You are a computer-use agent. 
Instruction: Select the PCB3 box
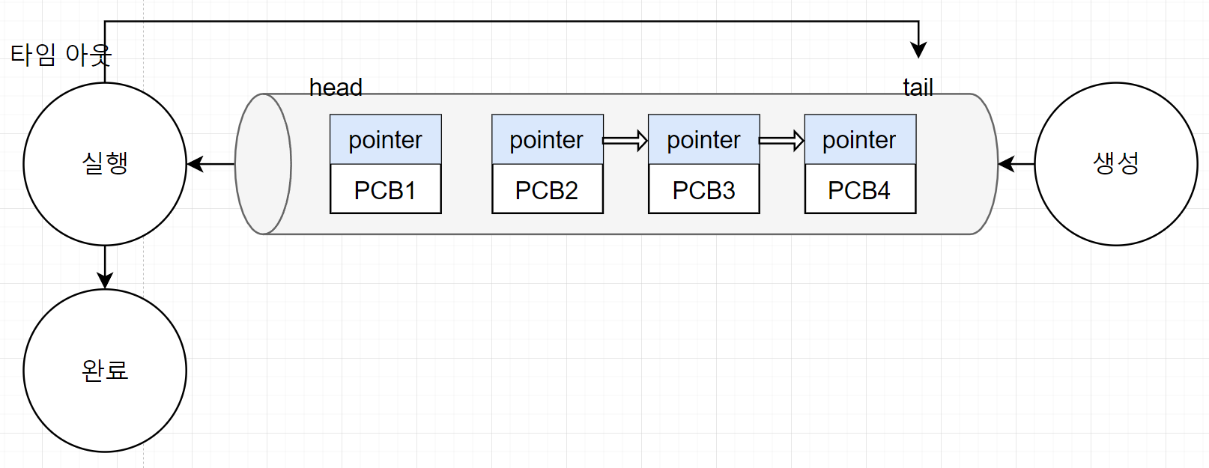pos(703,189)
